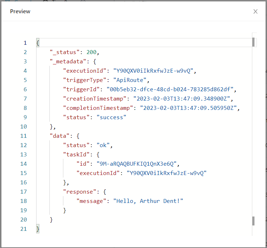The width and height of the screenshot is (267, 248).
Task: Click the "ok" status value
Action: coord(104,145)
